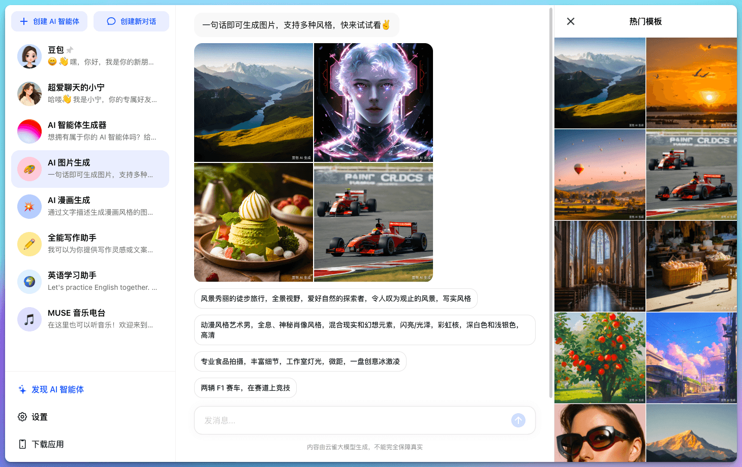Open the 豆包 chat avatar

[x=29, y=56]
